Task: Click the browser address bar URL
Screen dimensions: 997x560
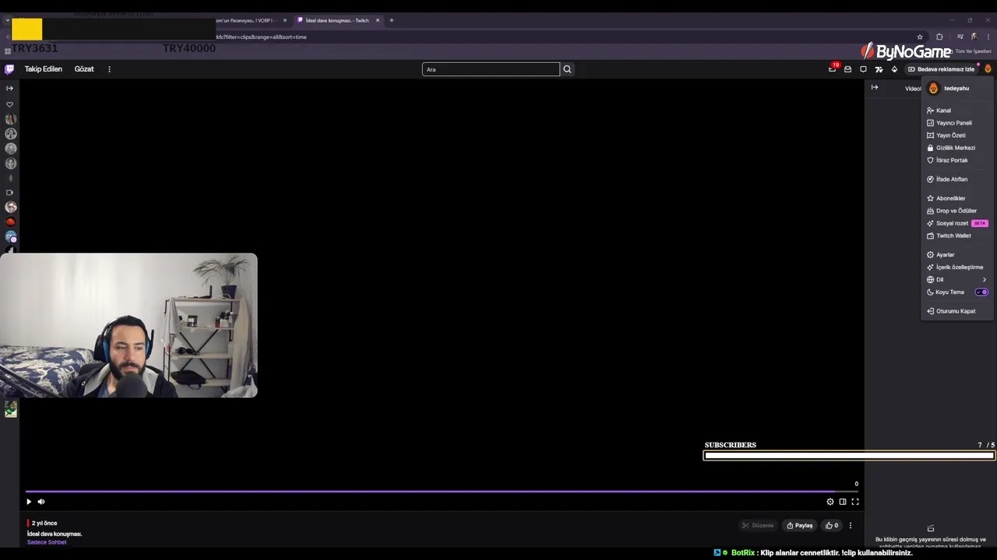Action: click(x=262, y=37)
